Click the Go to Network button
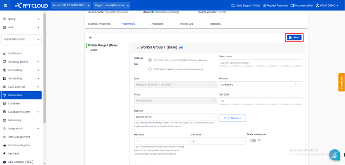This screenshot has width=345, height=165. (x=232, y=118)
